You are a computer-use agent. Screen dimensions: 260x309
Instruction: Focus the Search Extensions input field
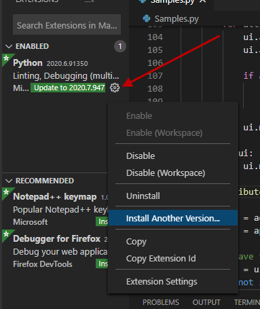(x=67, y=24)
